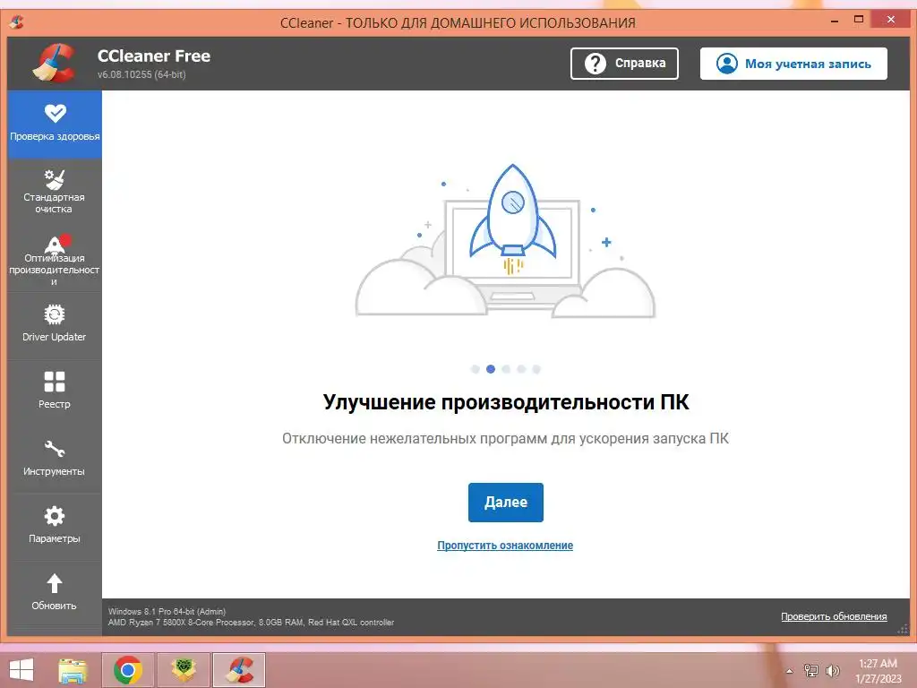
Task: Click the CCleaner title bar app icon
Action: (17, 21)
